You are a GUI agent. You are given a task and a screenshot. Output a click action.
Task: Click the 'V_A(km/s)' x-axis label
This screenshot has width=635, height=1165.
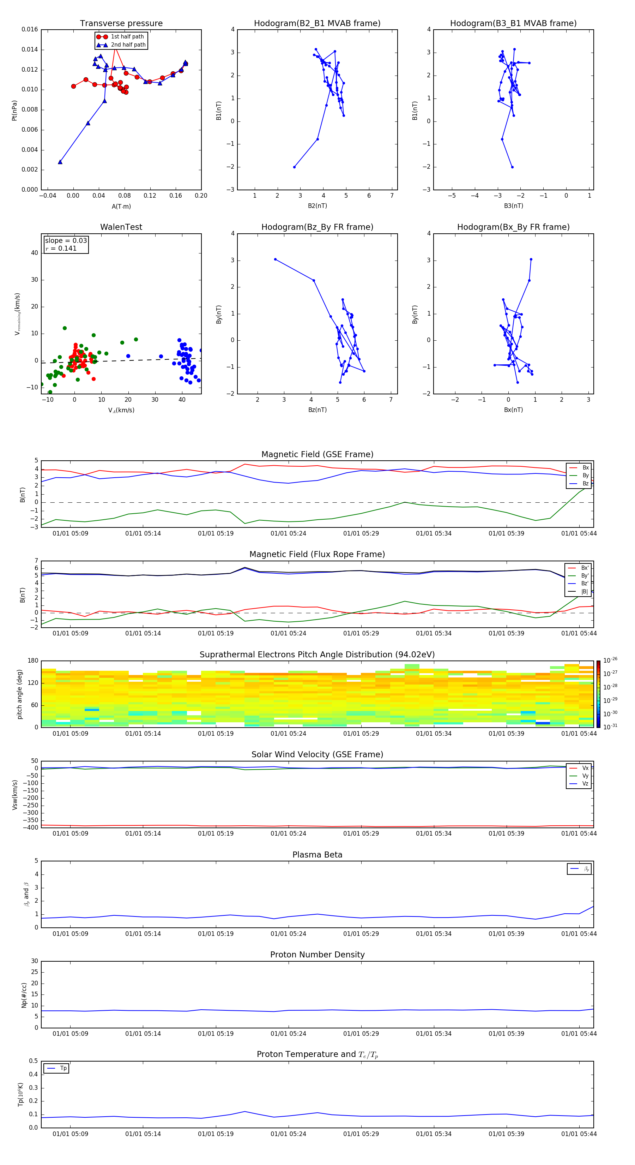(121, 410)
